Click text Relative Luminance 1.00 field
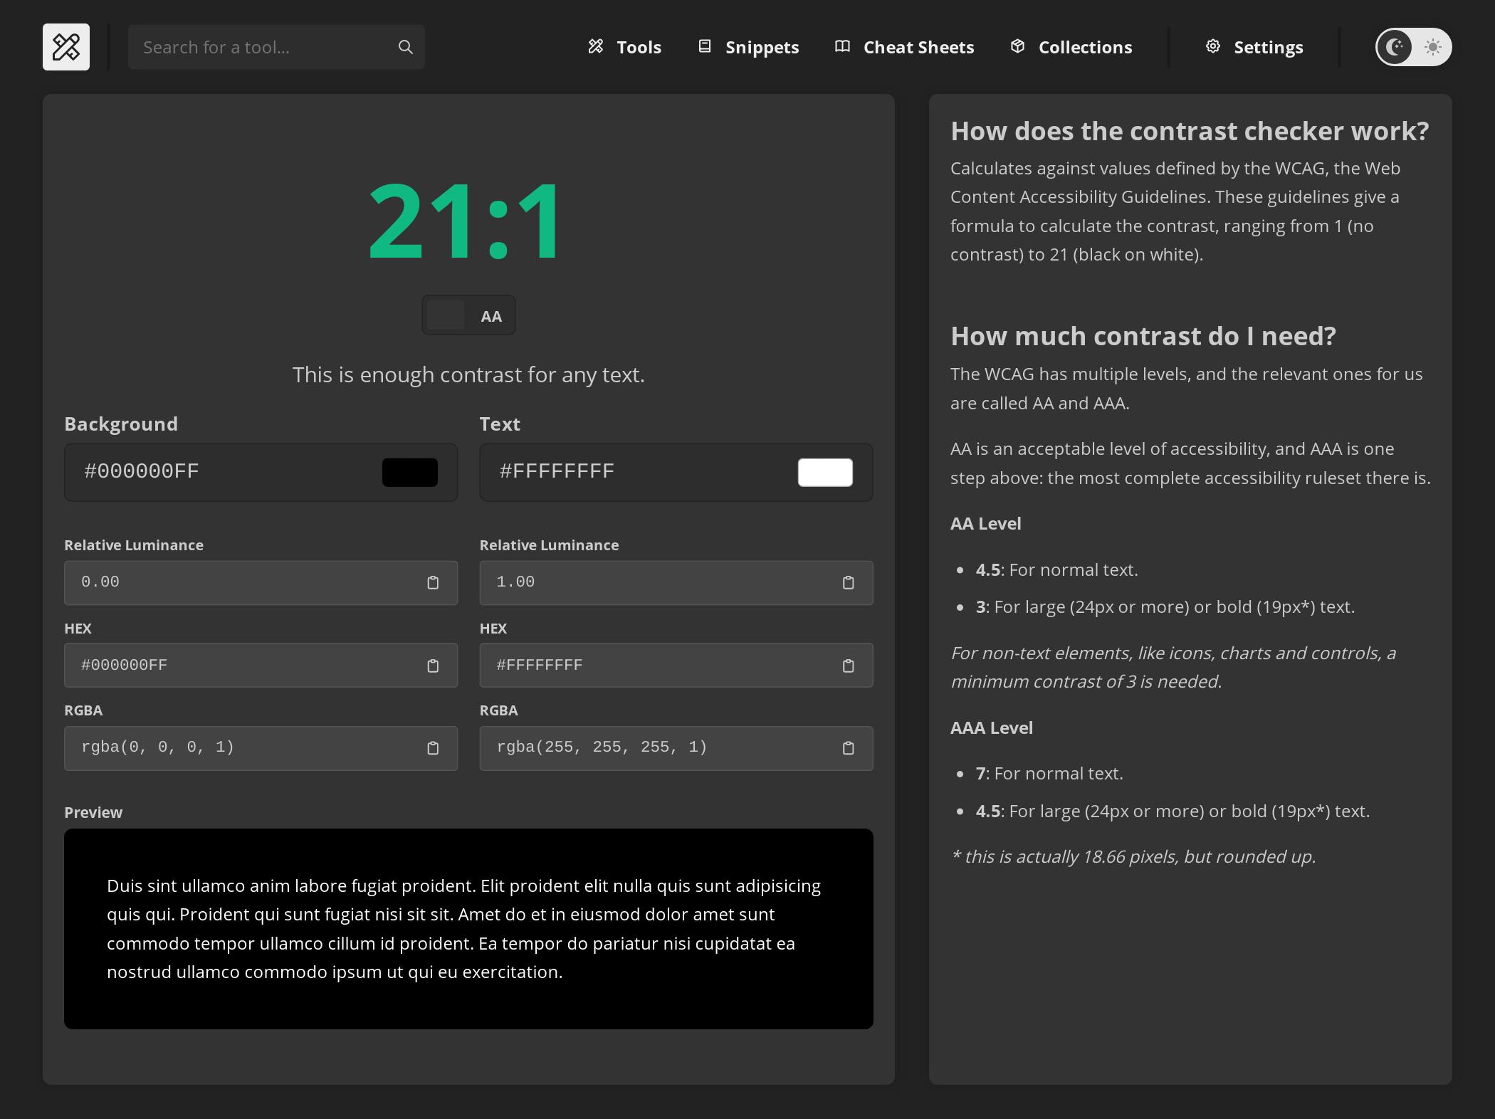The image size is (1495, 1119). click(676, 583)
